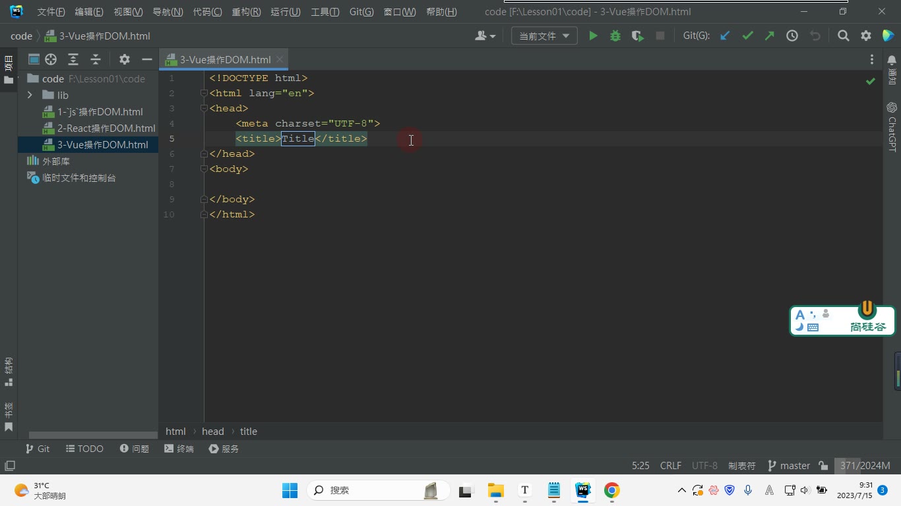Open the 服务 services tool window
This screenshot has height=506, width=901.
[224, 449]
